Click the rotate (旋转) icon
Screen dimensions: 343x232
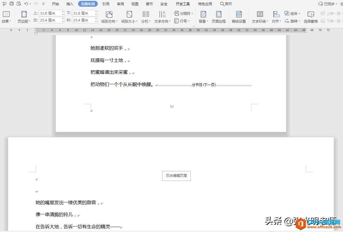287,21
